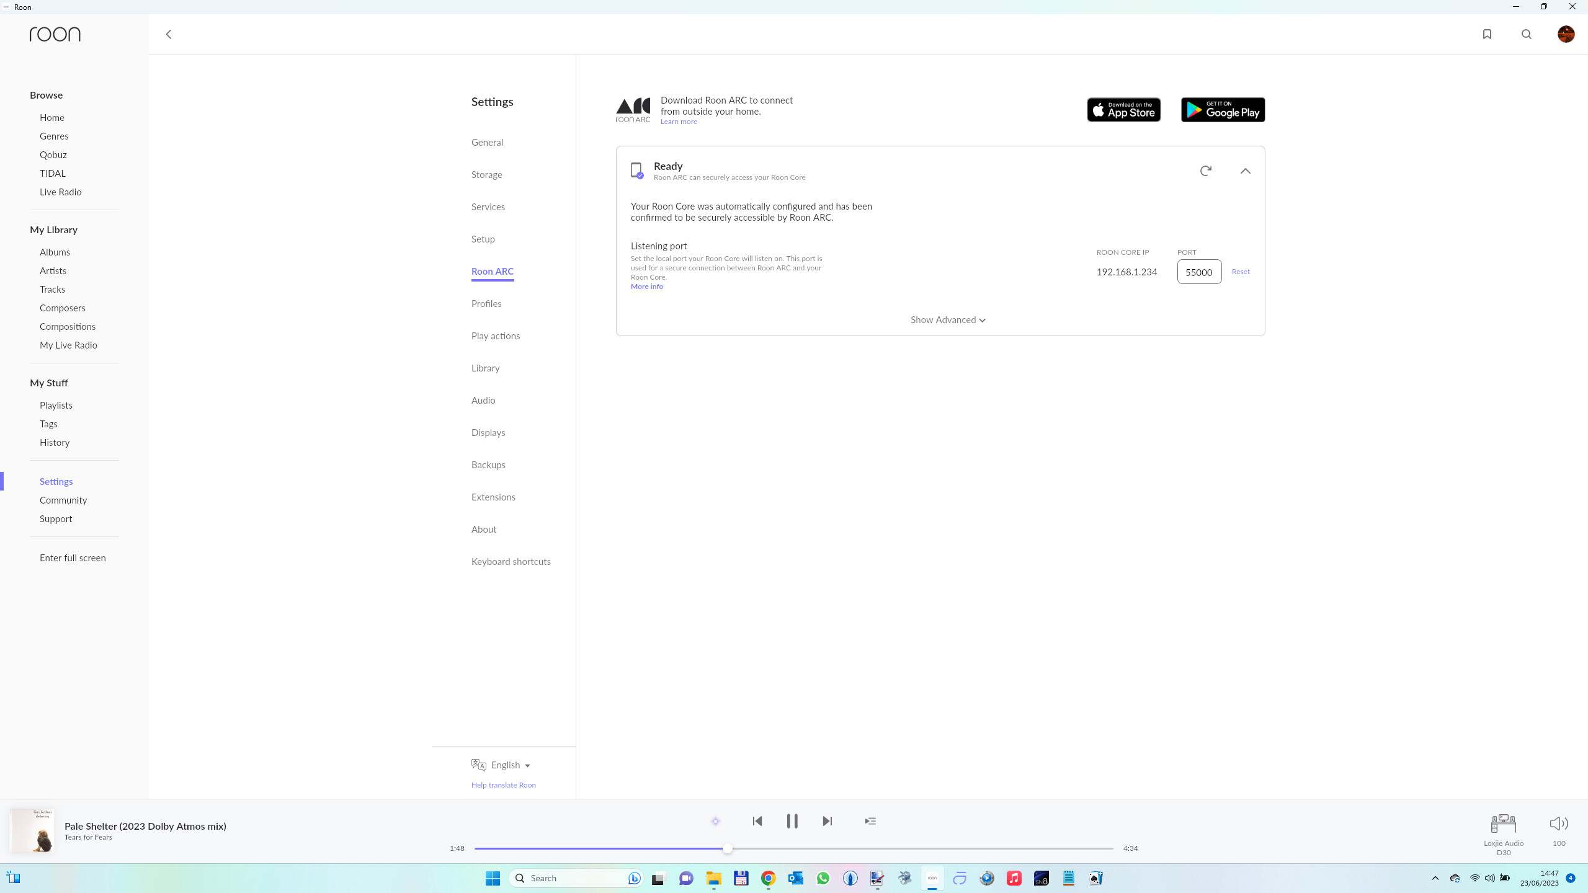Open TIDAL in sidebar
1588x893 pixels.
coord(52,174)
